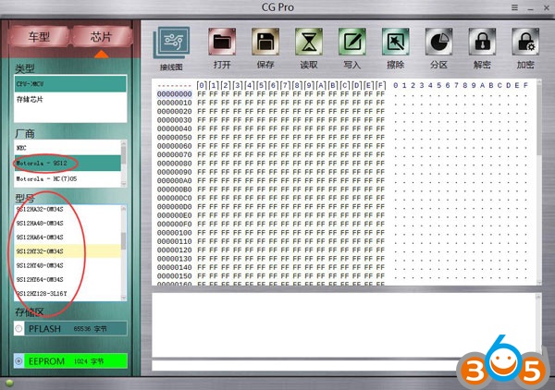Choose highlighted model 9S12HY32-0M34S
Image resolution: width=555 pixels, height=390 pixels.
tap(68, 251)
